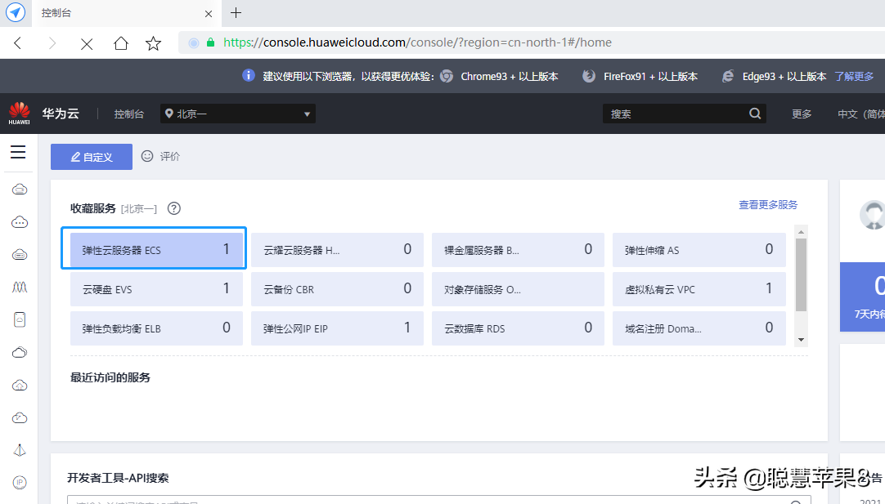This screenshot has height=504, width=885.
Task: Open the 虚拟私有云 VPC service card
Action: point(699,289)
